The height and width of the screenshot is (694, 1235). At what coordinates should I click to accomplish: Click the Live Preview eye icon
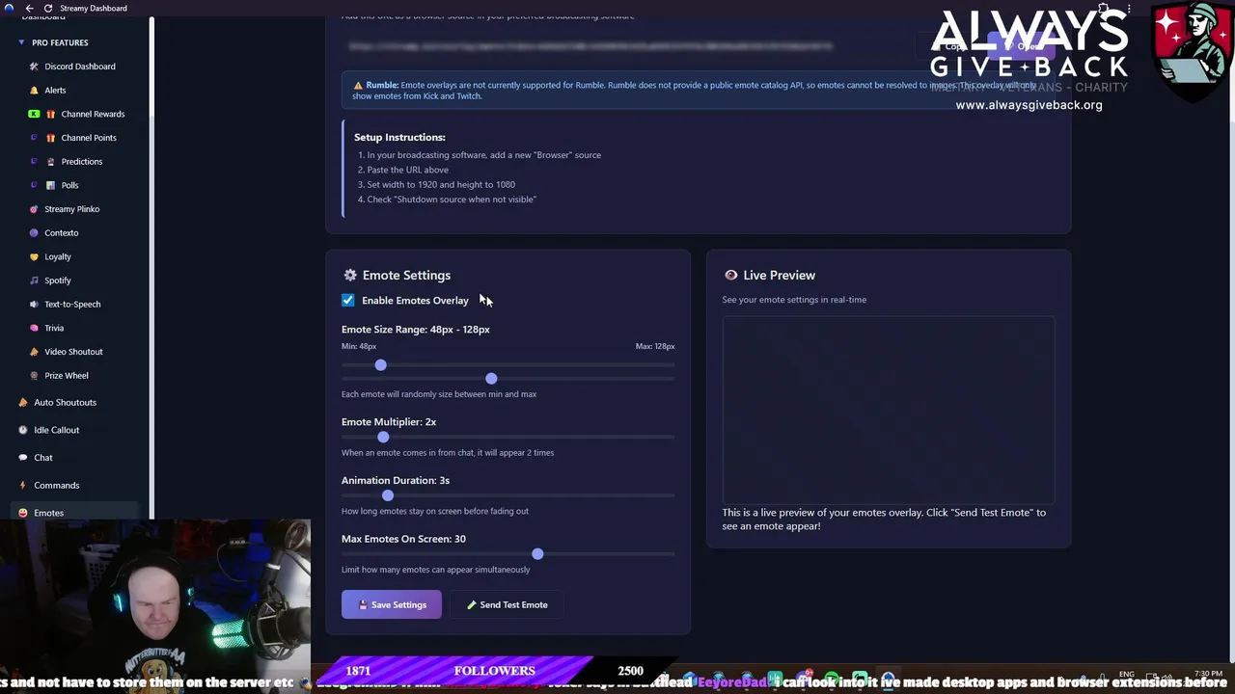click(x=730, y=275)
